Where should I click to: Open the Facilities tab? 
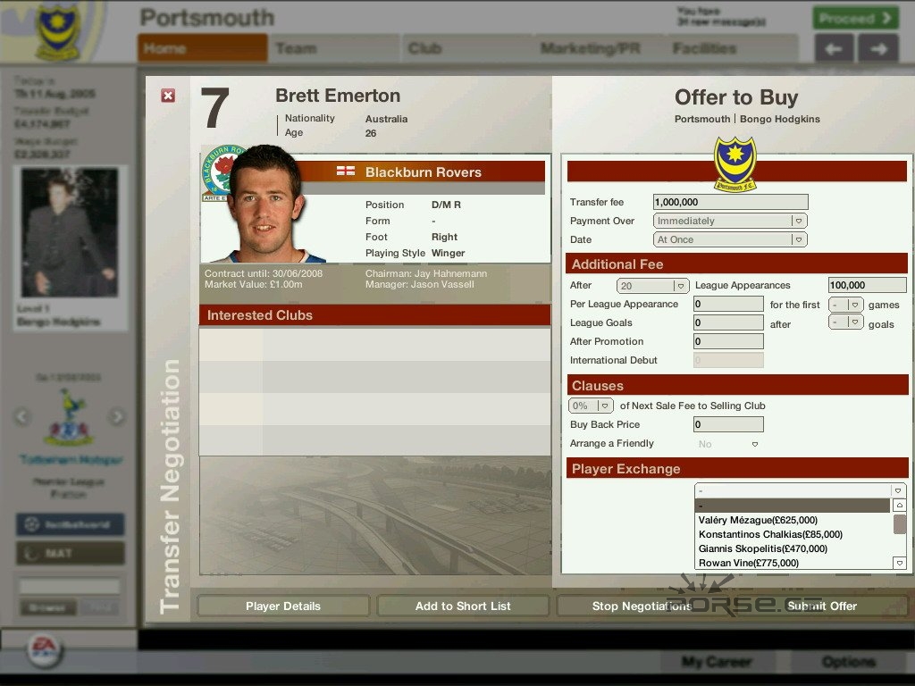coord(704,48)
